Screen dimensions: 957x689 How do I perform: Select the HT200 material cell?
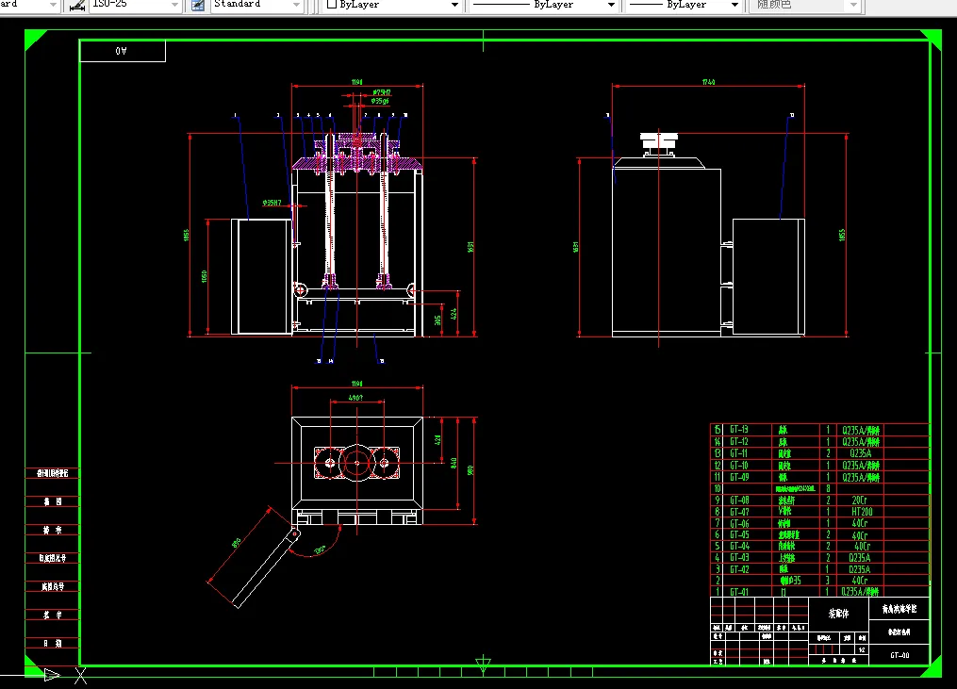pyautogui.click(x=862, y=512)
